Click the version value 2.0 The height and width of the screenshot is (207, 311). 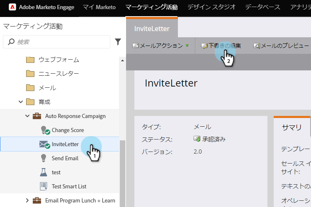click(x=198, y=152)
